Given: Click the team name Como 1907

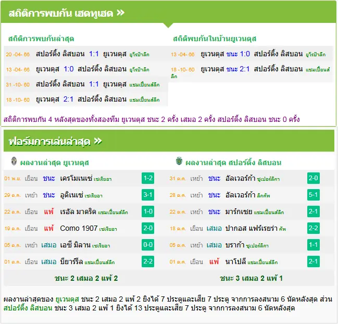Looking at the screenshot, I should pos(79,228).
